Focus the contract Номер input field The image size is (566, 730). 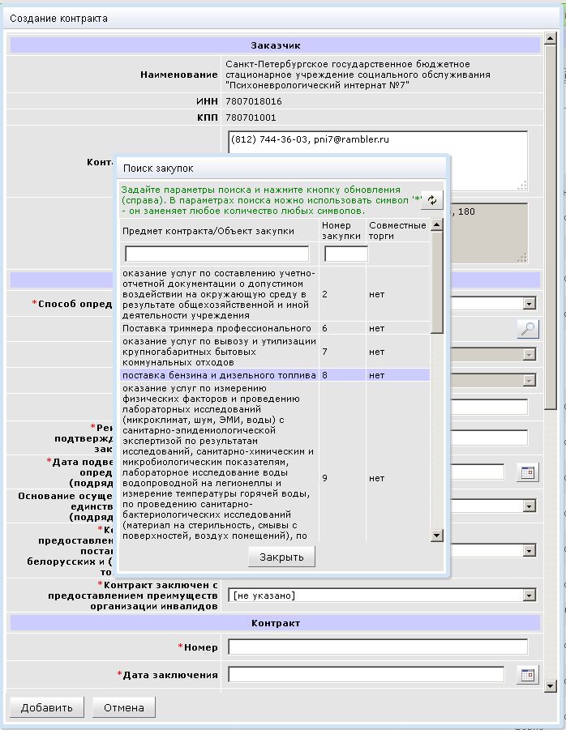pos(378,647)
